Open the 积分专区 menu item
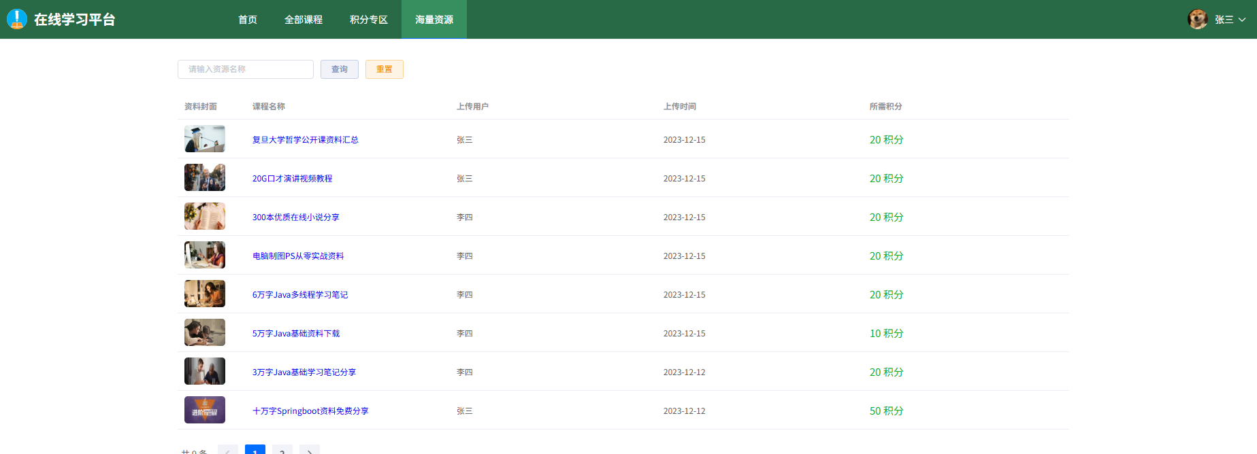The height and width of the screenshot is (454, 1257). point(369,20)
